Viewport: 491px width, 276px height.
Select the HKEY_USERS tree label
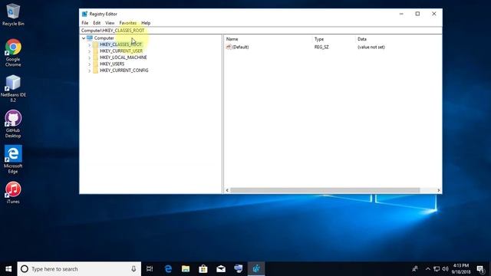click(x=112, y=64)
